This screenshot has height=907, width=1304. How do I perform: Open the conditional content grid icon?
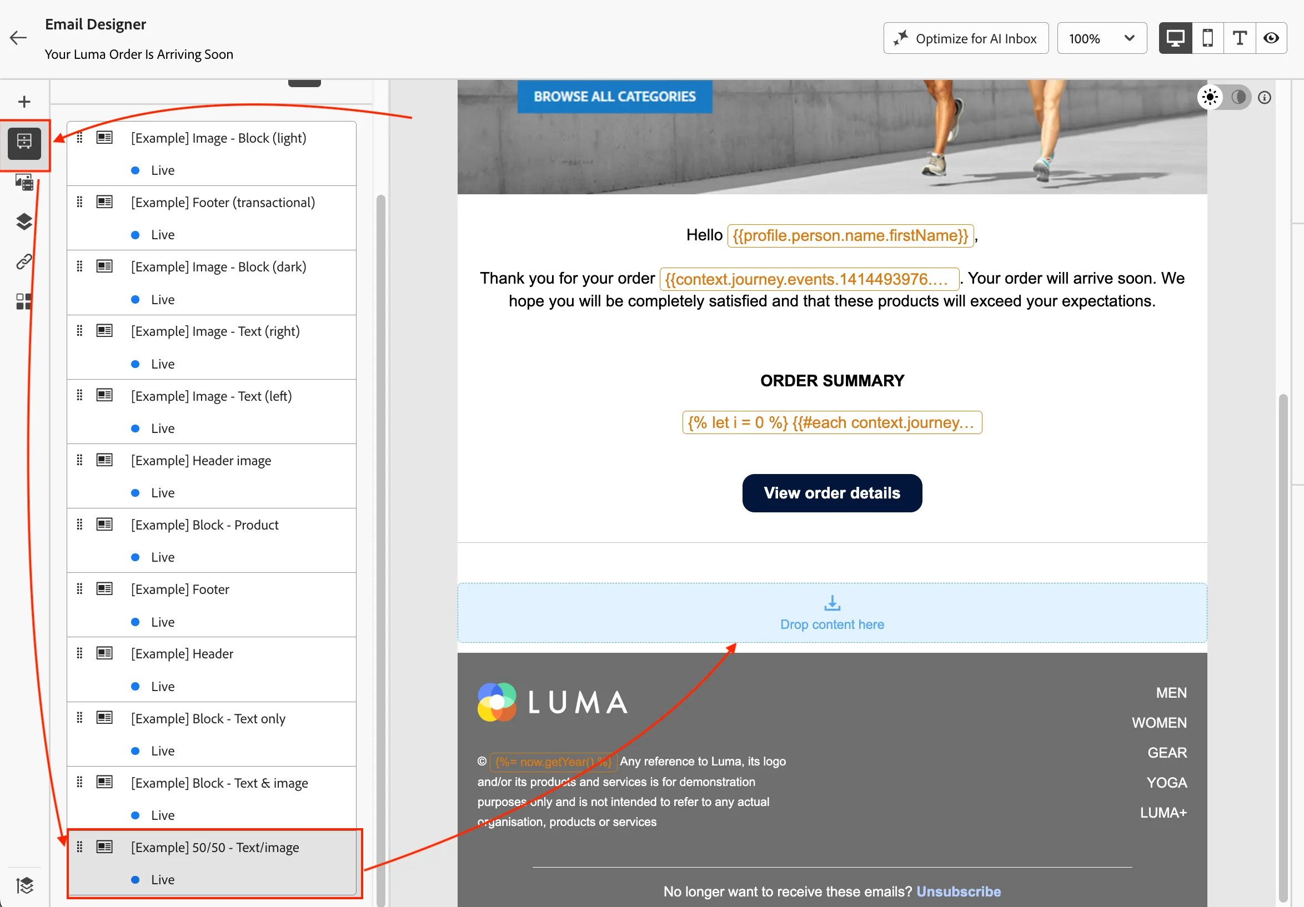pyautogui.click(x=24, y=301)
